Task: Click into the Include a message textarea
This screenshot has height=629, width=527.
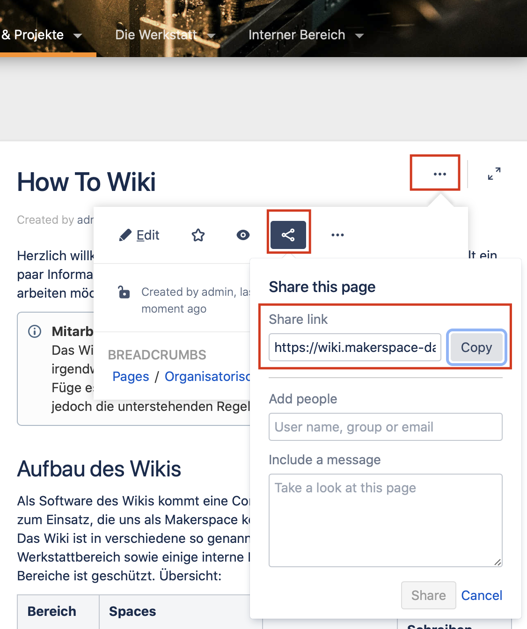Action: [385, 520]
